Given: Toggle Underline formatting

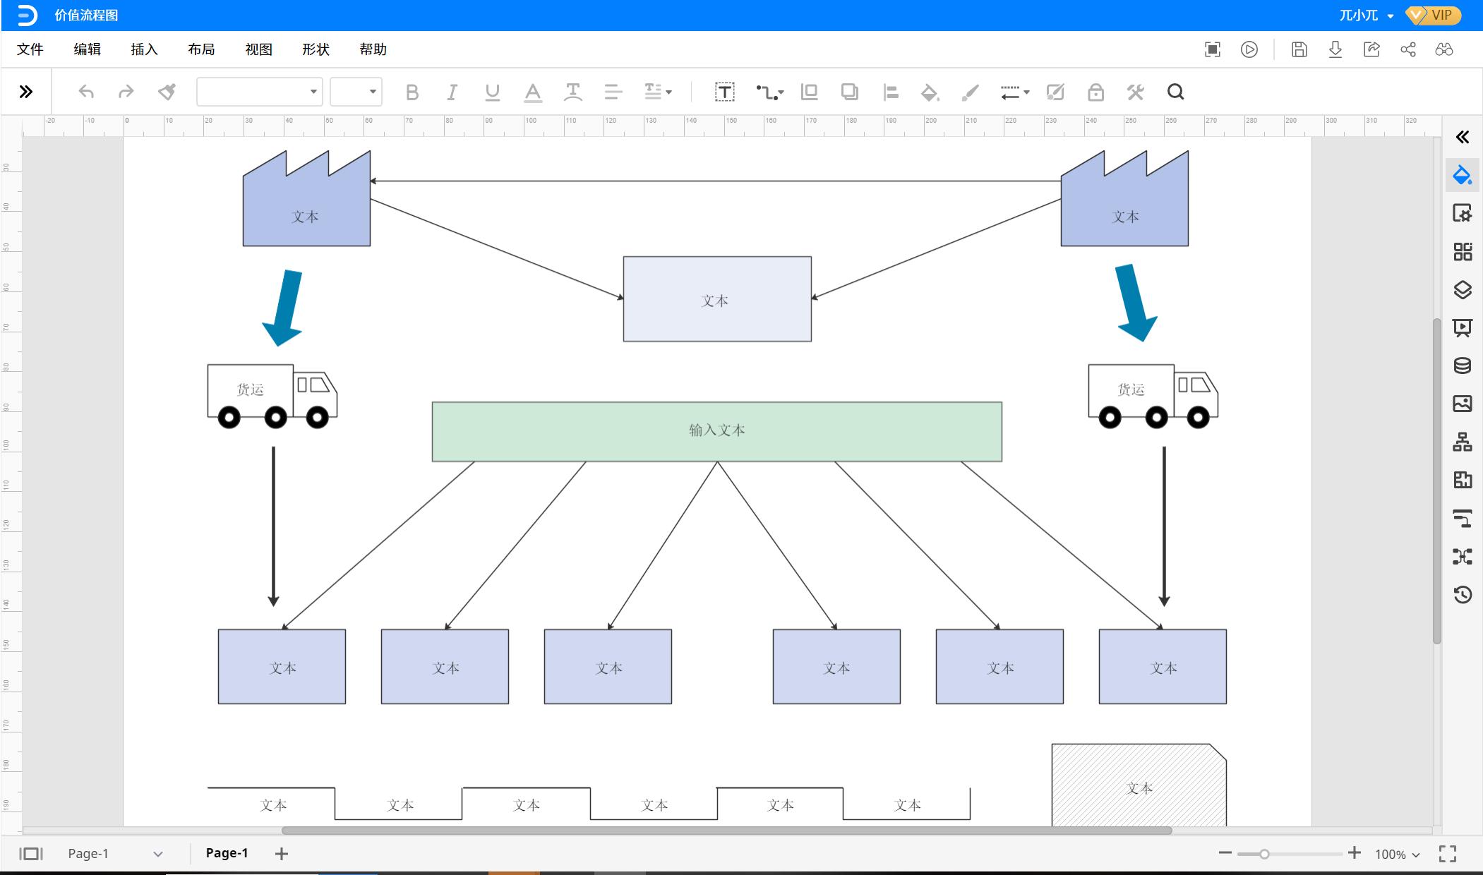Looking at the screenshot, I should point(492,92).
